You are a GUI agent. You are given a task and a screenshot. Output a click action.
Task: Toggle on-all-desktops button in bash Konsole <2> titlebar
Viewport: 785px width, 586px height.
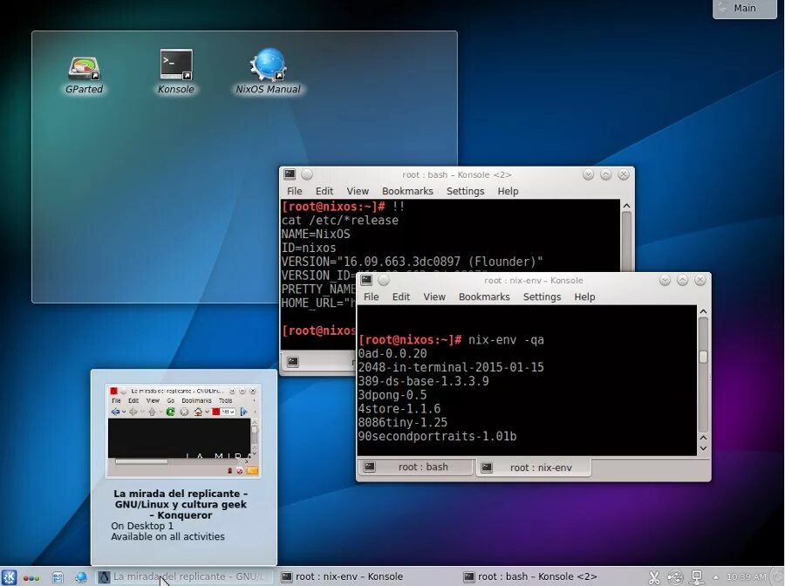pos(307,174)
